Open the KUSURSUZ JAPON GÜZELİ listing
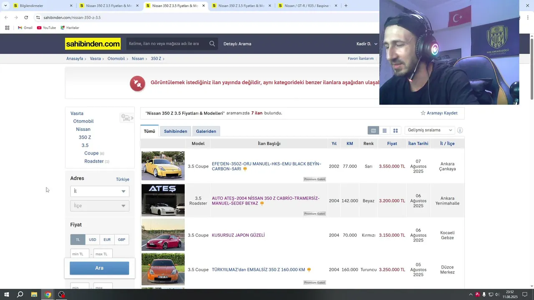The height and width of the screenshot is (300, 534). pyautogui.click(x=238, y=235)
